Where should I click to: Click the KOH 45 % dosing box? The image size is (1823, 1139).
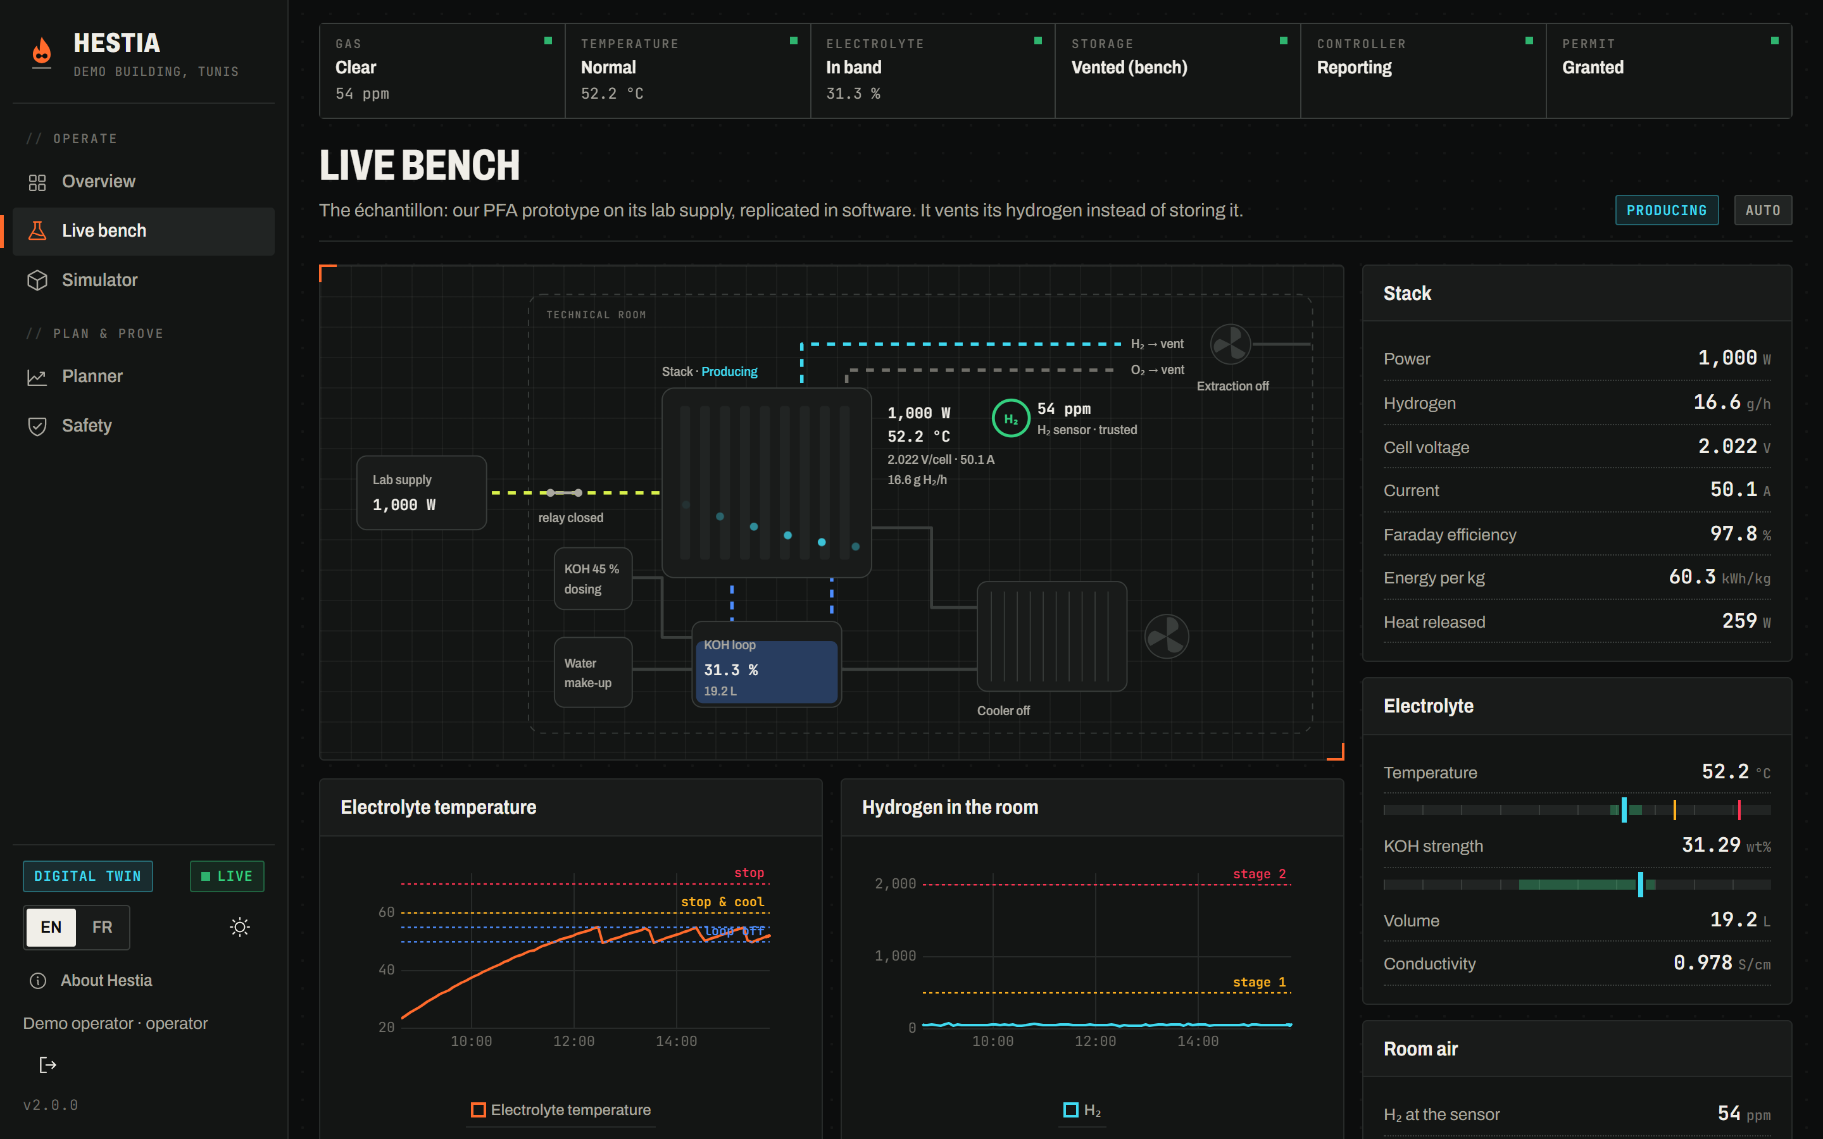593,578
